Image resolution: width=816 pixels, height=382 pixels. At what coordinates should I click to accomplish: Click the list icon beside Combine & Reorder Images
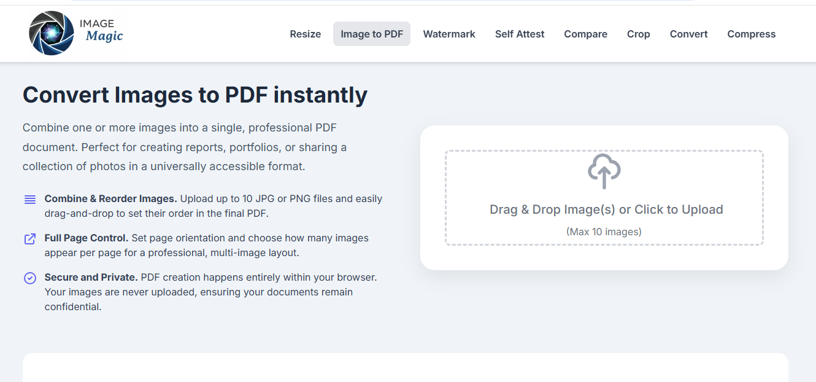29,199
